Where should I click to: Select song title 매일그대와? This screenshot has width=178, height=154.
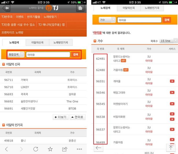pyautogui.click(x=119, y=93)
